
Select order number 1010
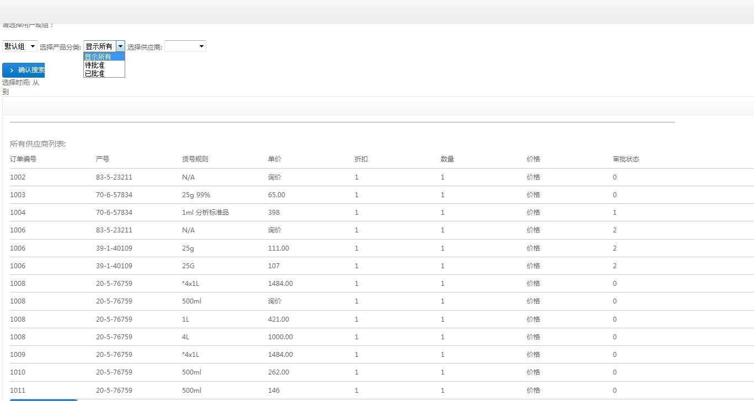(18, 372)
